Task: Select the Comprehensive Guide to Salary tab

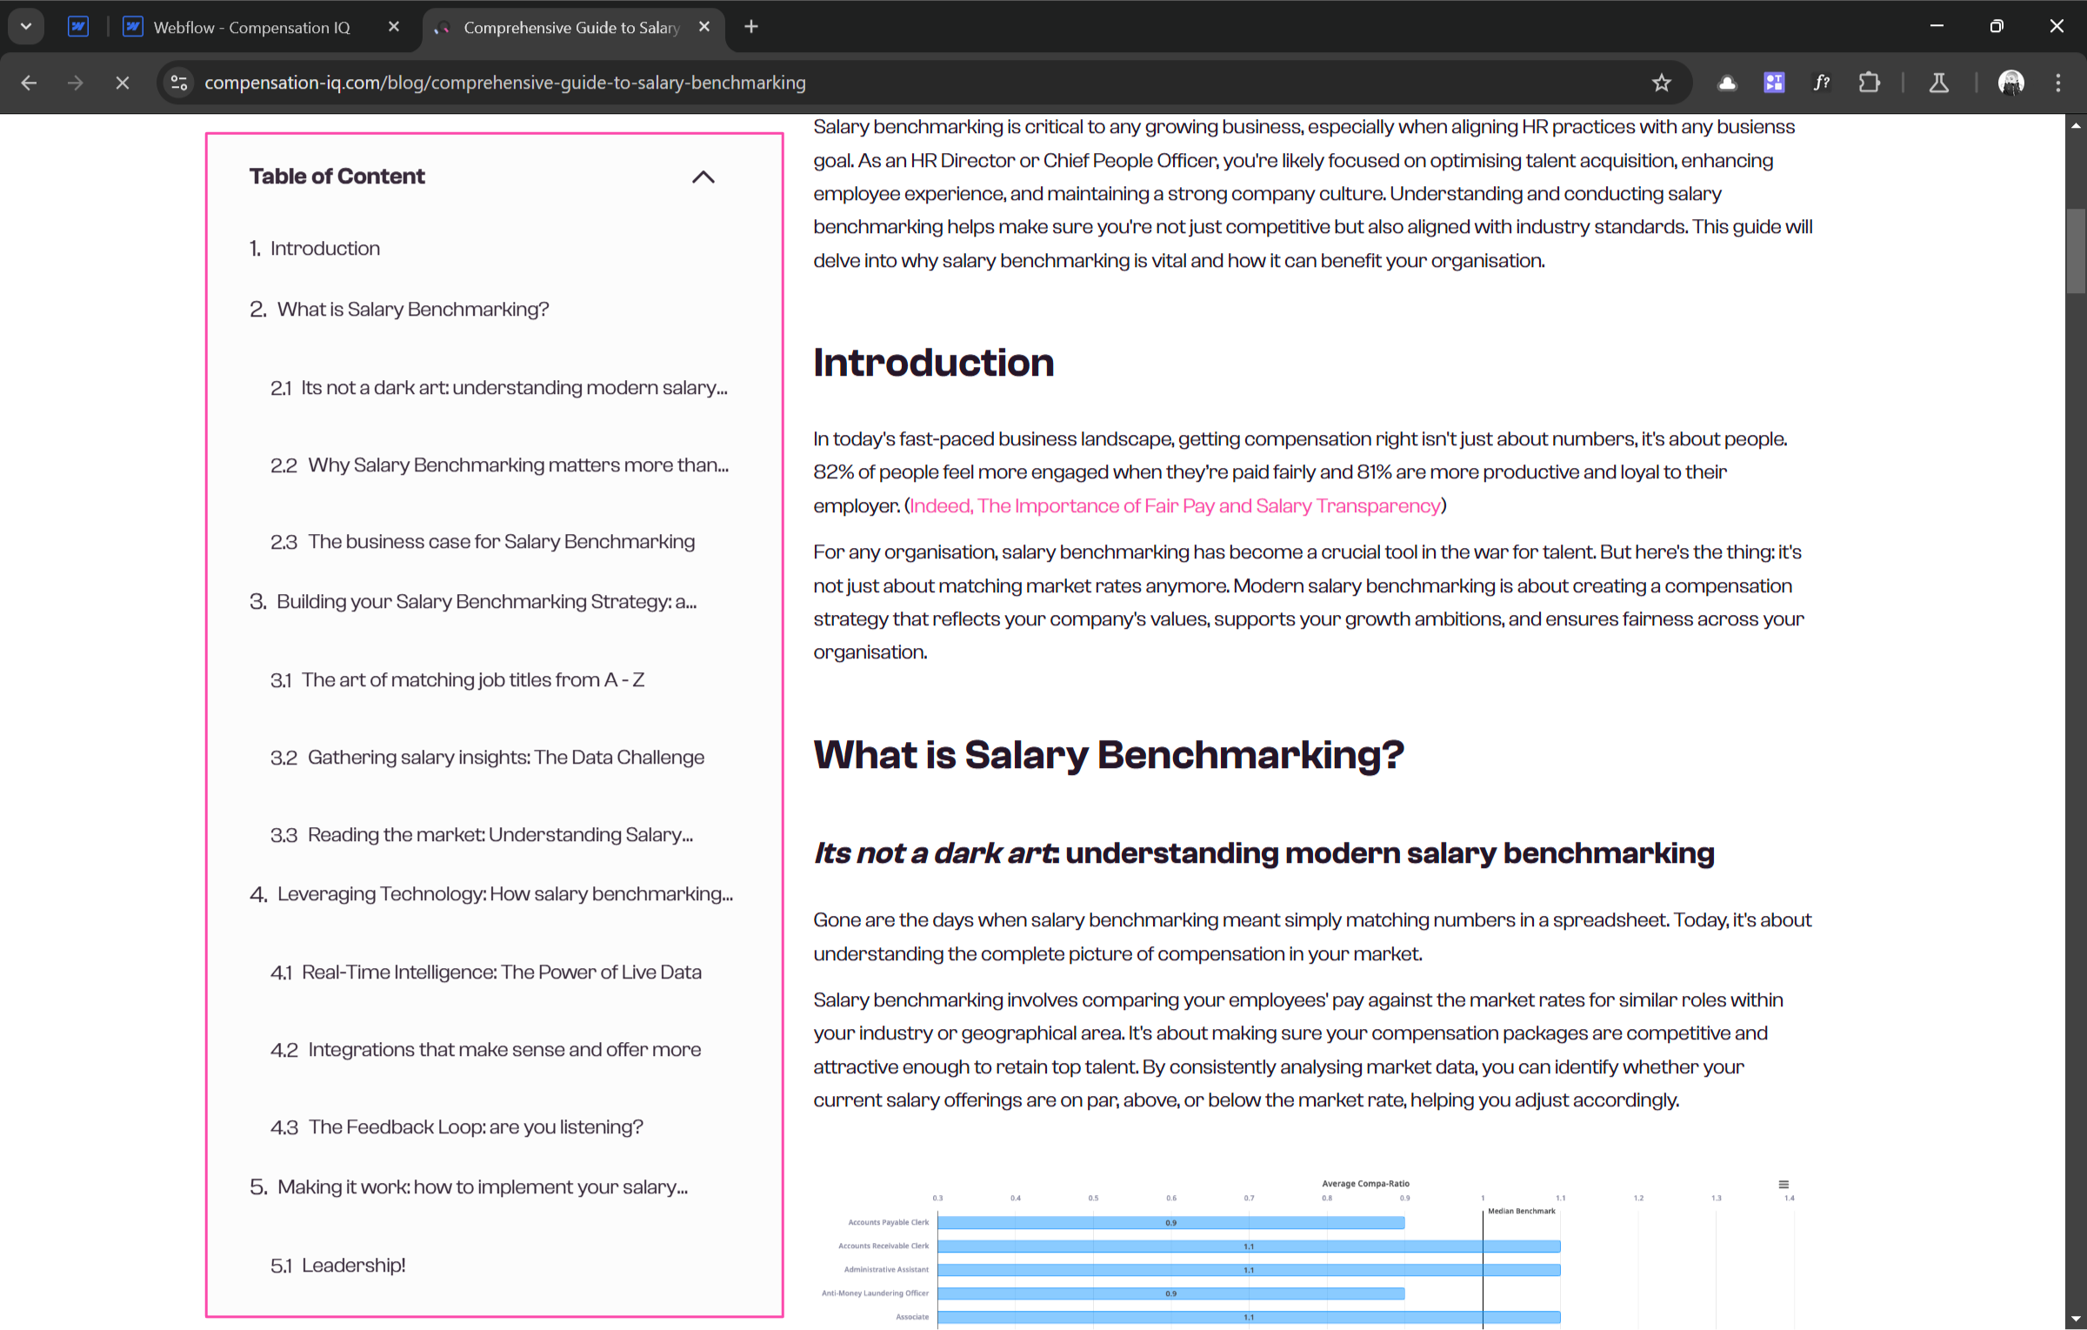Action: 570,27
